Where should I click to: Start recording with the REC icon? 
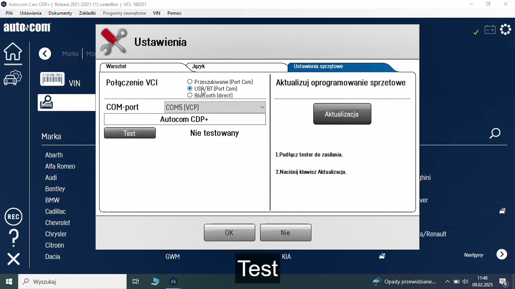point(13,217)
